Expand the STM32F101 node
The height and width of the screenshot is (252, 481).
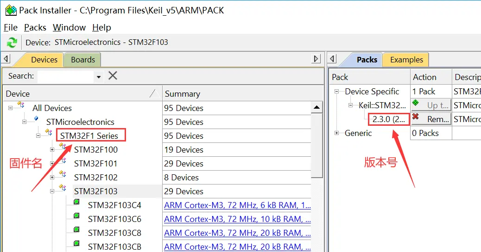click(52, 164)
